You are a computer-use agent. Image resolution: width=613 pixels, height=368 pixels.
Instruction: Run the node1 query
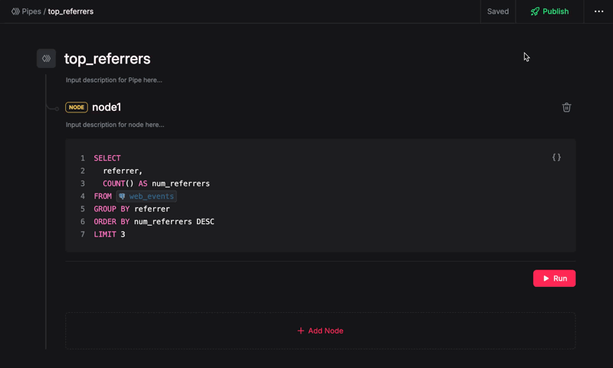click(x=554, y=278)
